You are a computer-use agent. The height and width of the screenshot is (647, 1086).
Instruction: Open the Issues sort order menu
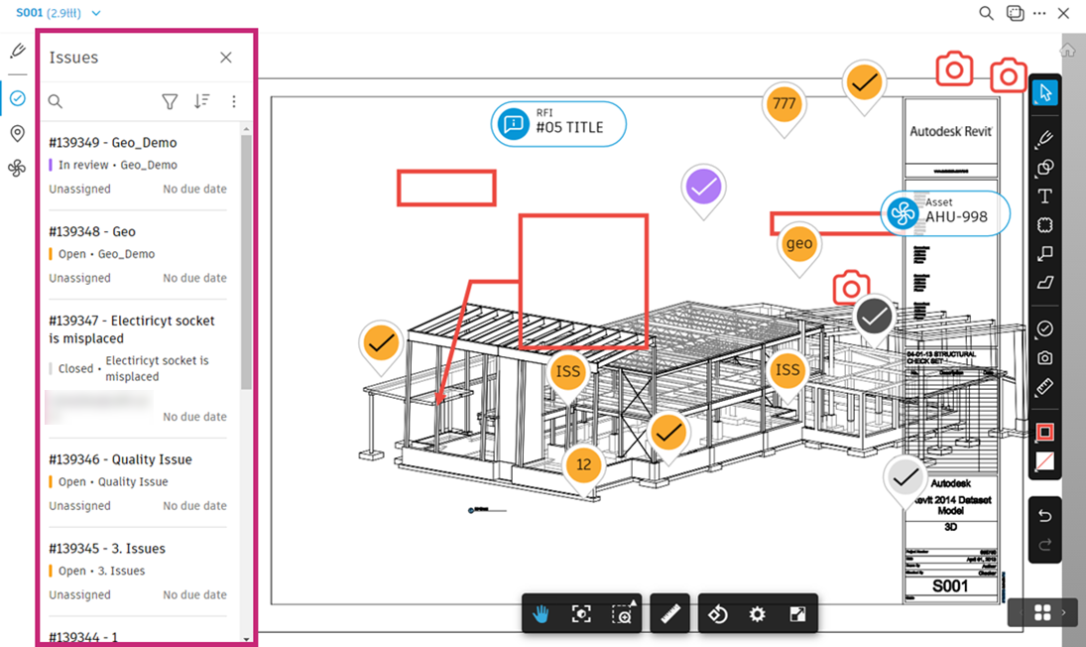click(201, 101)
